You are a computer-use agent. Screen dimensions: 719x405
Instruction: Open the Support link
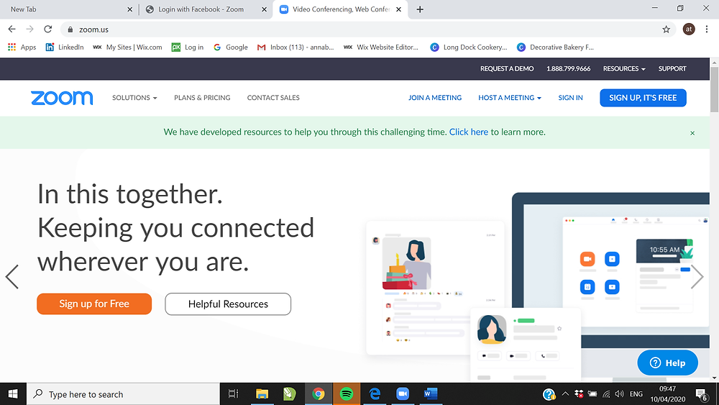point(672,69)
